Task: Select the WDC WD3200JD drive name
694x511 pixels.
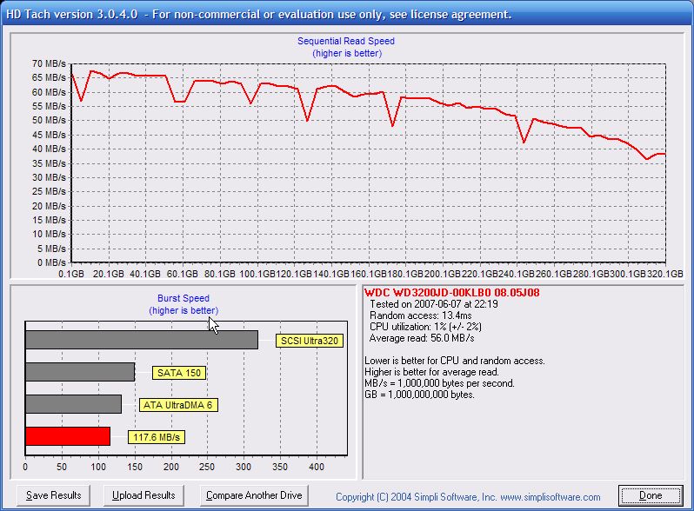Action: [452, 293]
